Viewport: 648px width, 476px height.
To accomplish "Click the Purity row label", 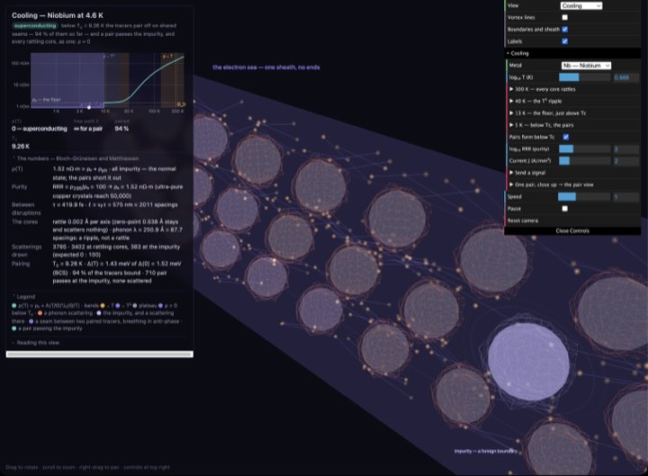I will pyautogui.click(x=20, y=187).
